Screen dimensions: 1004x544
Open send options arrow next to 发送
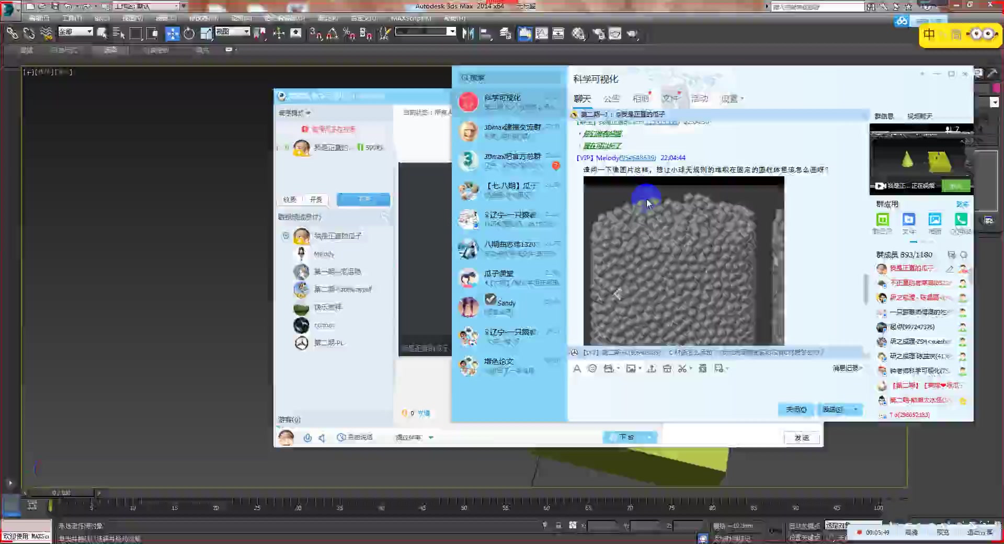click(855, 410)
